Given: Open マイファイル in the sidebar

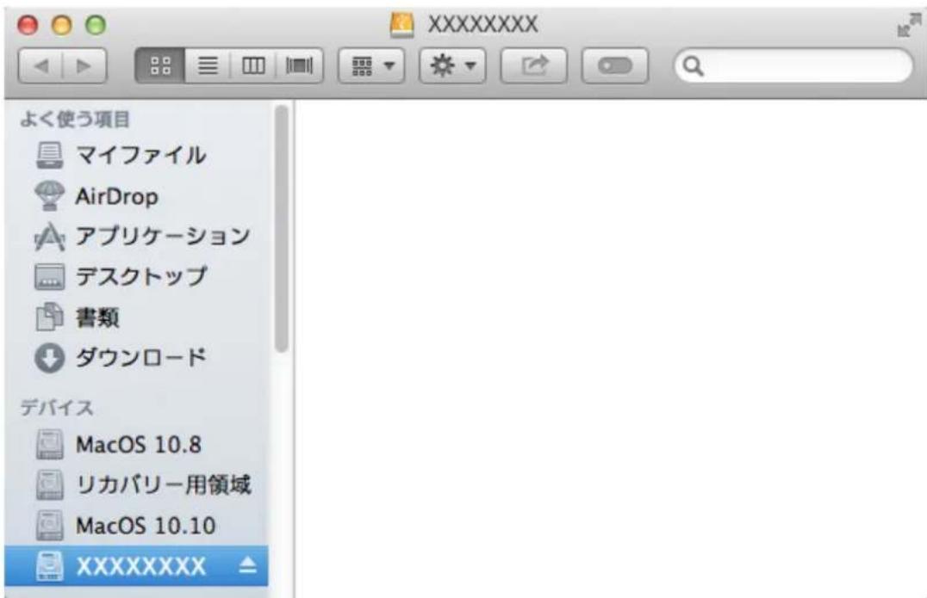Looking at the screenshot, I should (x=136, y=155).
